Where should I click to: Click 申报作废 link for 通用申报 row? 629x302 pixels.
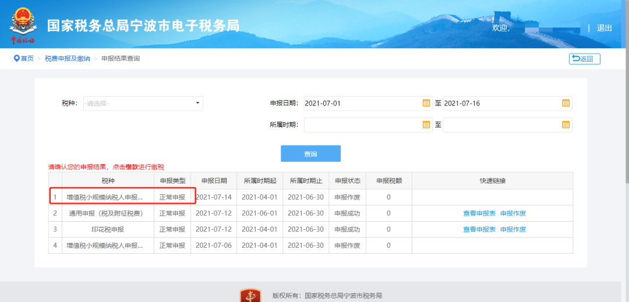[x=513, y=214]
